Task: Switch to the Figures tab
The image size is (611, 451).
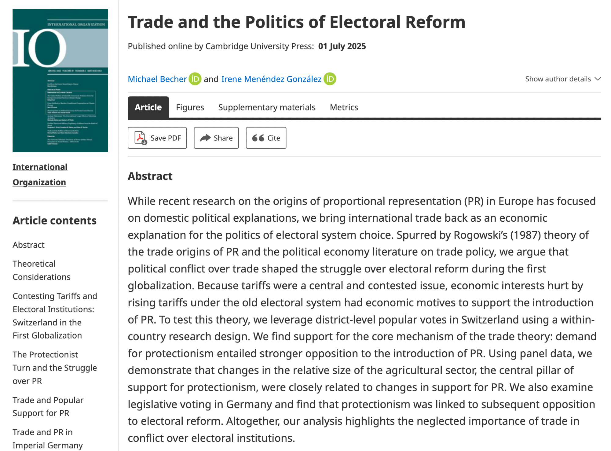Action: tap(190, 107)
